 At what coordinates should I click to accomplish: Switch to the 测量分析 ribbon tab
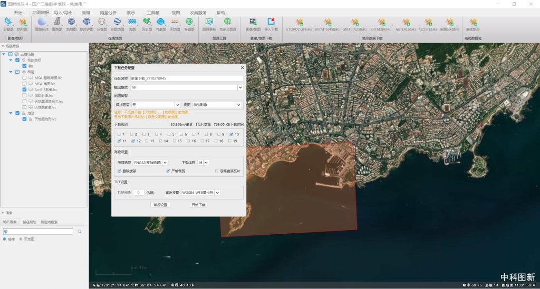click(x=108, y=12)
